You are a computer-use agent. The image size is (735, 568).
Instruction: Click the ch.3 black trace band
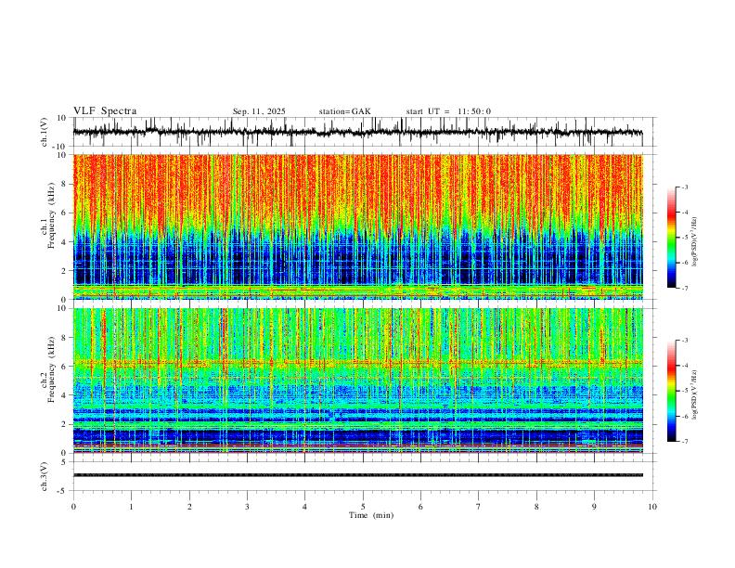357,475
